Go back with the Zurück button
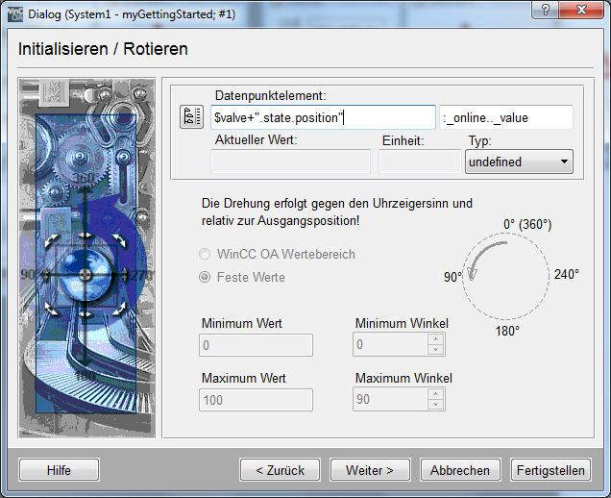The height and width of the screenshot is (498, 611). 280,470
